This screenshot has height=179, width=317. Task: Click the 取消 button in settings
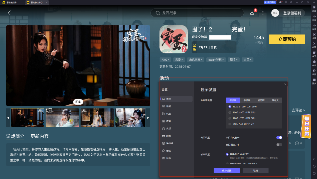tap(255, 171)
